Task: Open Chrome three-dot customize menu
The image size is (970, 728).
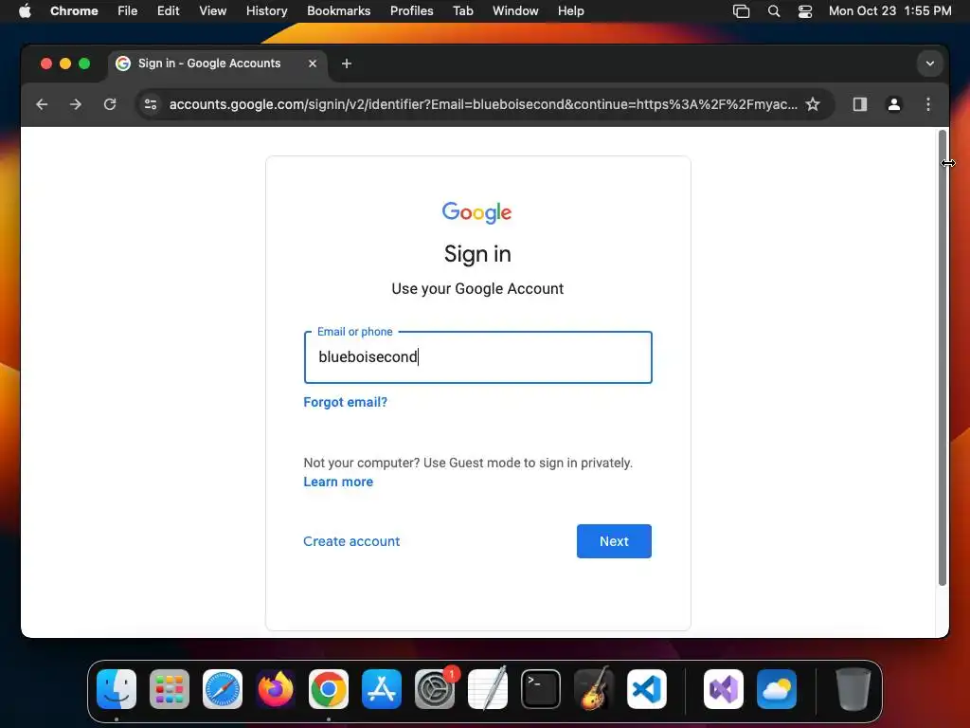Action: pos(928,104)
